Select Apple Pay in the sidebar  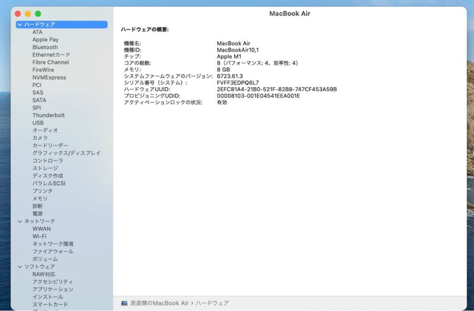pos(45,39)
